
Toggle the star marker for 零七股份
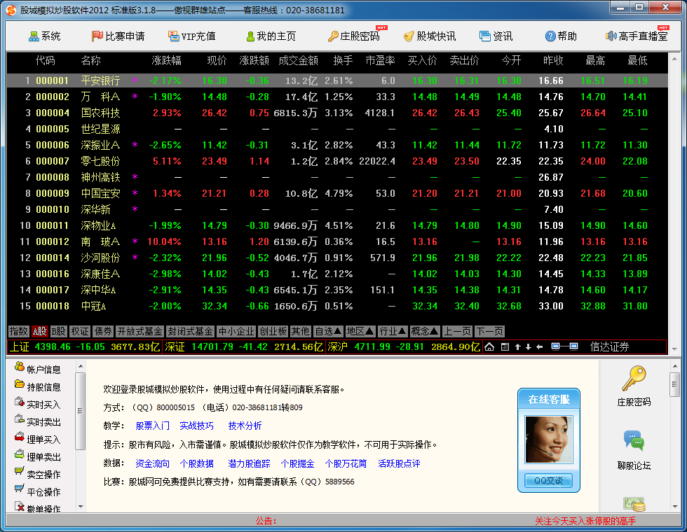pos(135,162)
